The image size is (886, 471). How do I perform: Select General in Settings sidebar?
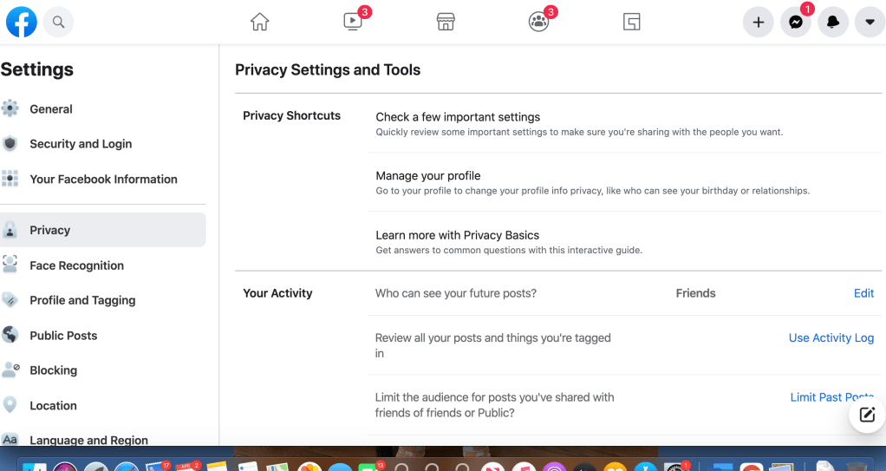51,109
